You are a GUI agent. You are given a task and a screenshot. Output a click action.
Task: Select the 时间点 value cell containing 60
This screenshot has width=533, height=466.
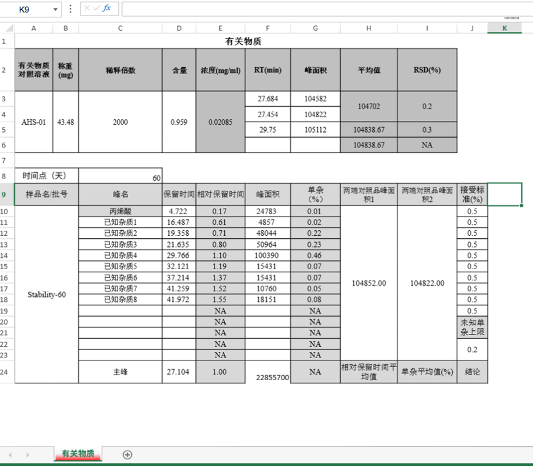coord(120,176)
